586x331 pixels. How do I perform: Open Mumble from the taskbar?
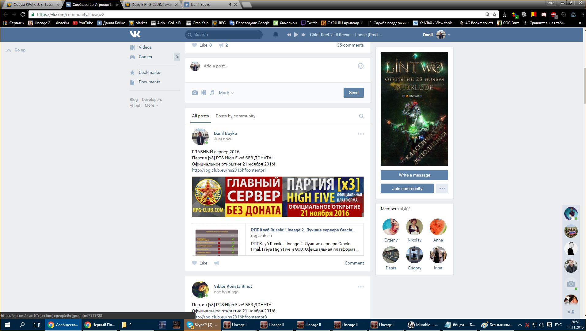tap(423, 325)
